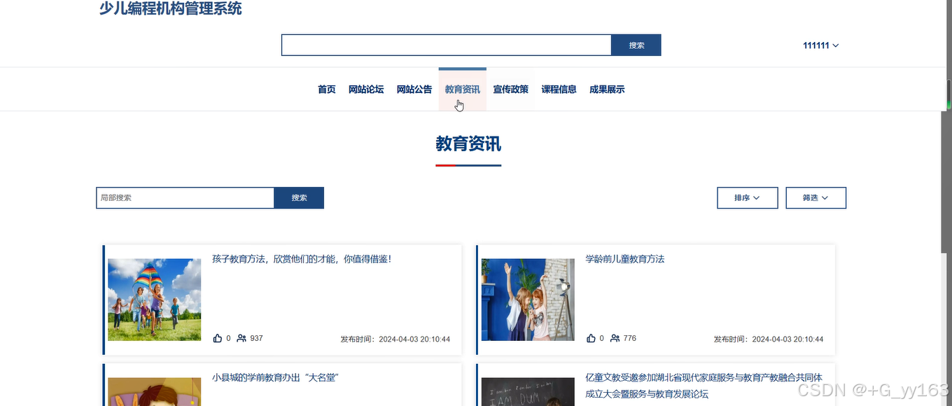Expand the 排序 sort dropdown
The height and width of the screenshot is (406, 952).
(747, 198)
